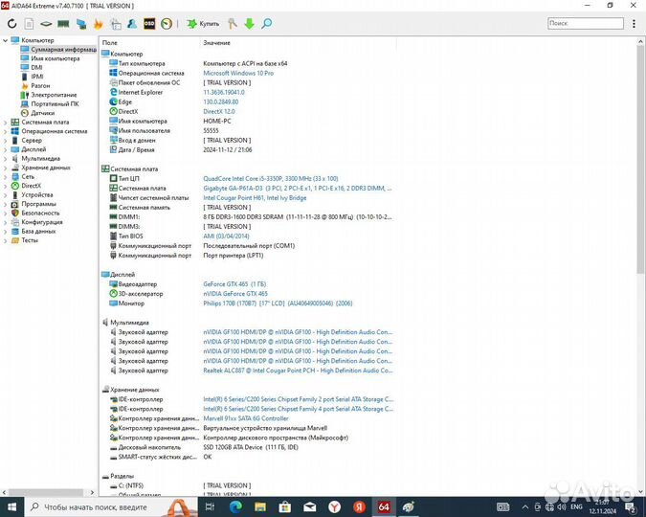Click the green download arrow icon
The image size is (646, 517).
click(x=249, y=24)
